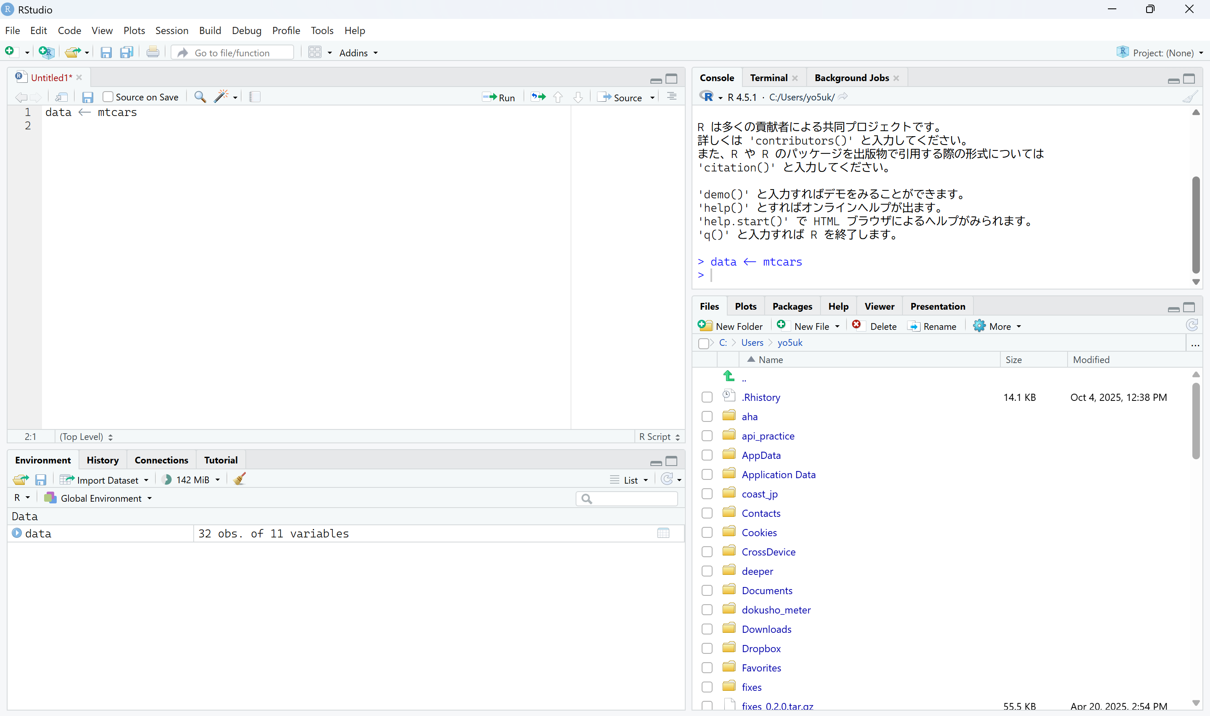
Task: Expand the data object details arrow
Action: point(17,533)
